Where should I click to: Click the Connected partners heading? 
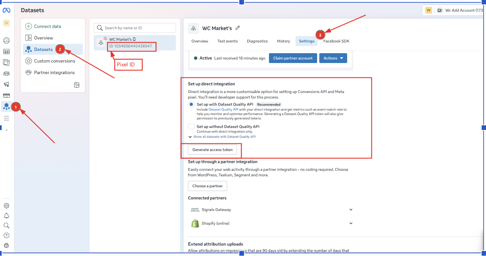[x=207, y=198]
